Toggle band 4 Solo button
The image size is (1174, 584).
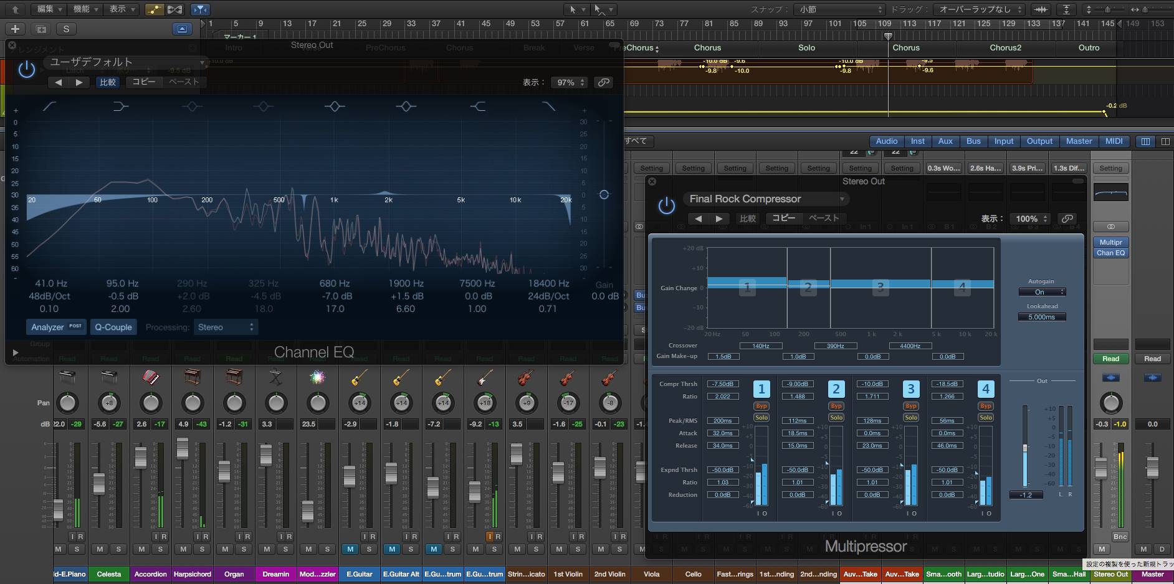[x=986, y=418]
